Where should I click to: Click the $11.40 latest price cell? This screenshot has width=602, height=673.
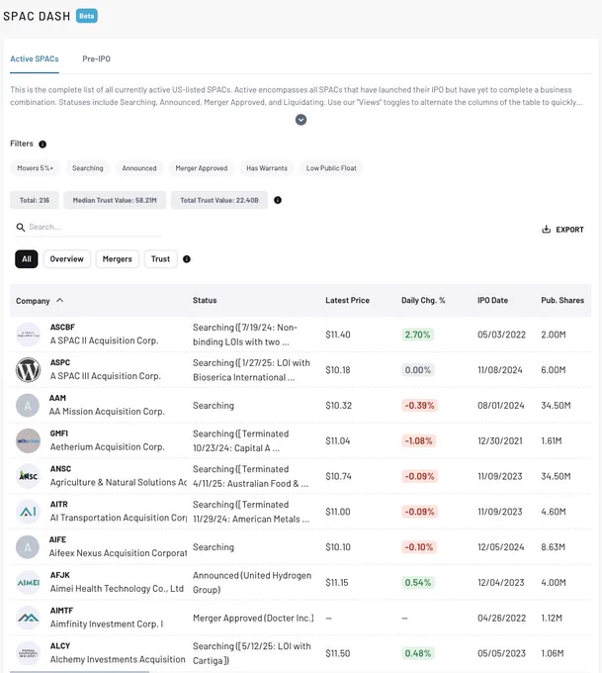[x=338, y=335]
